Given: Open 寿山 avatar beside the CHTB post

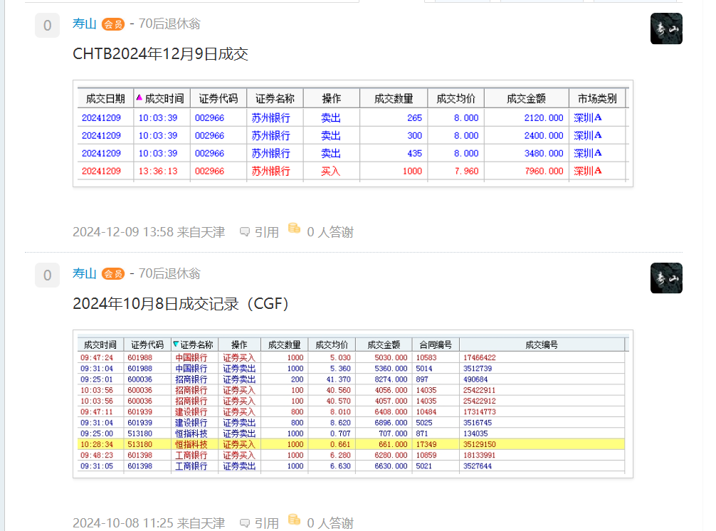Looking at the screenshot, I should 665,28.
